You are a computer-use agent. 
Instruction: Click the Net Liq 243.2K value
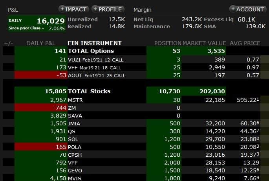192,19
